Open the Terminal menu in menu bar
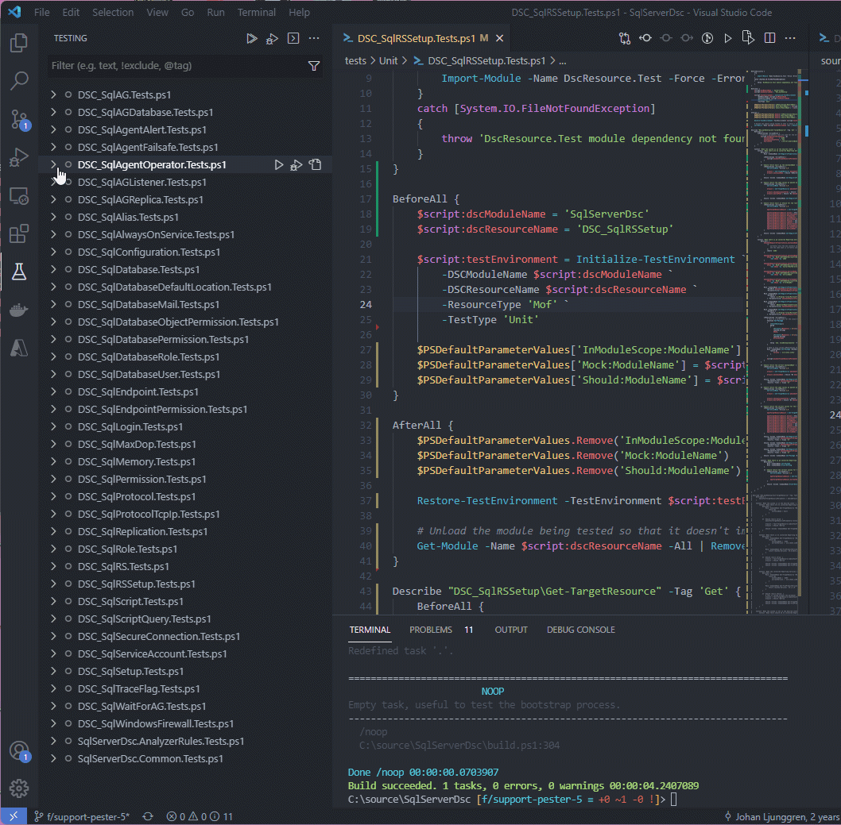Screen dimensions: 841x825 point(257,13)
